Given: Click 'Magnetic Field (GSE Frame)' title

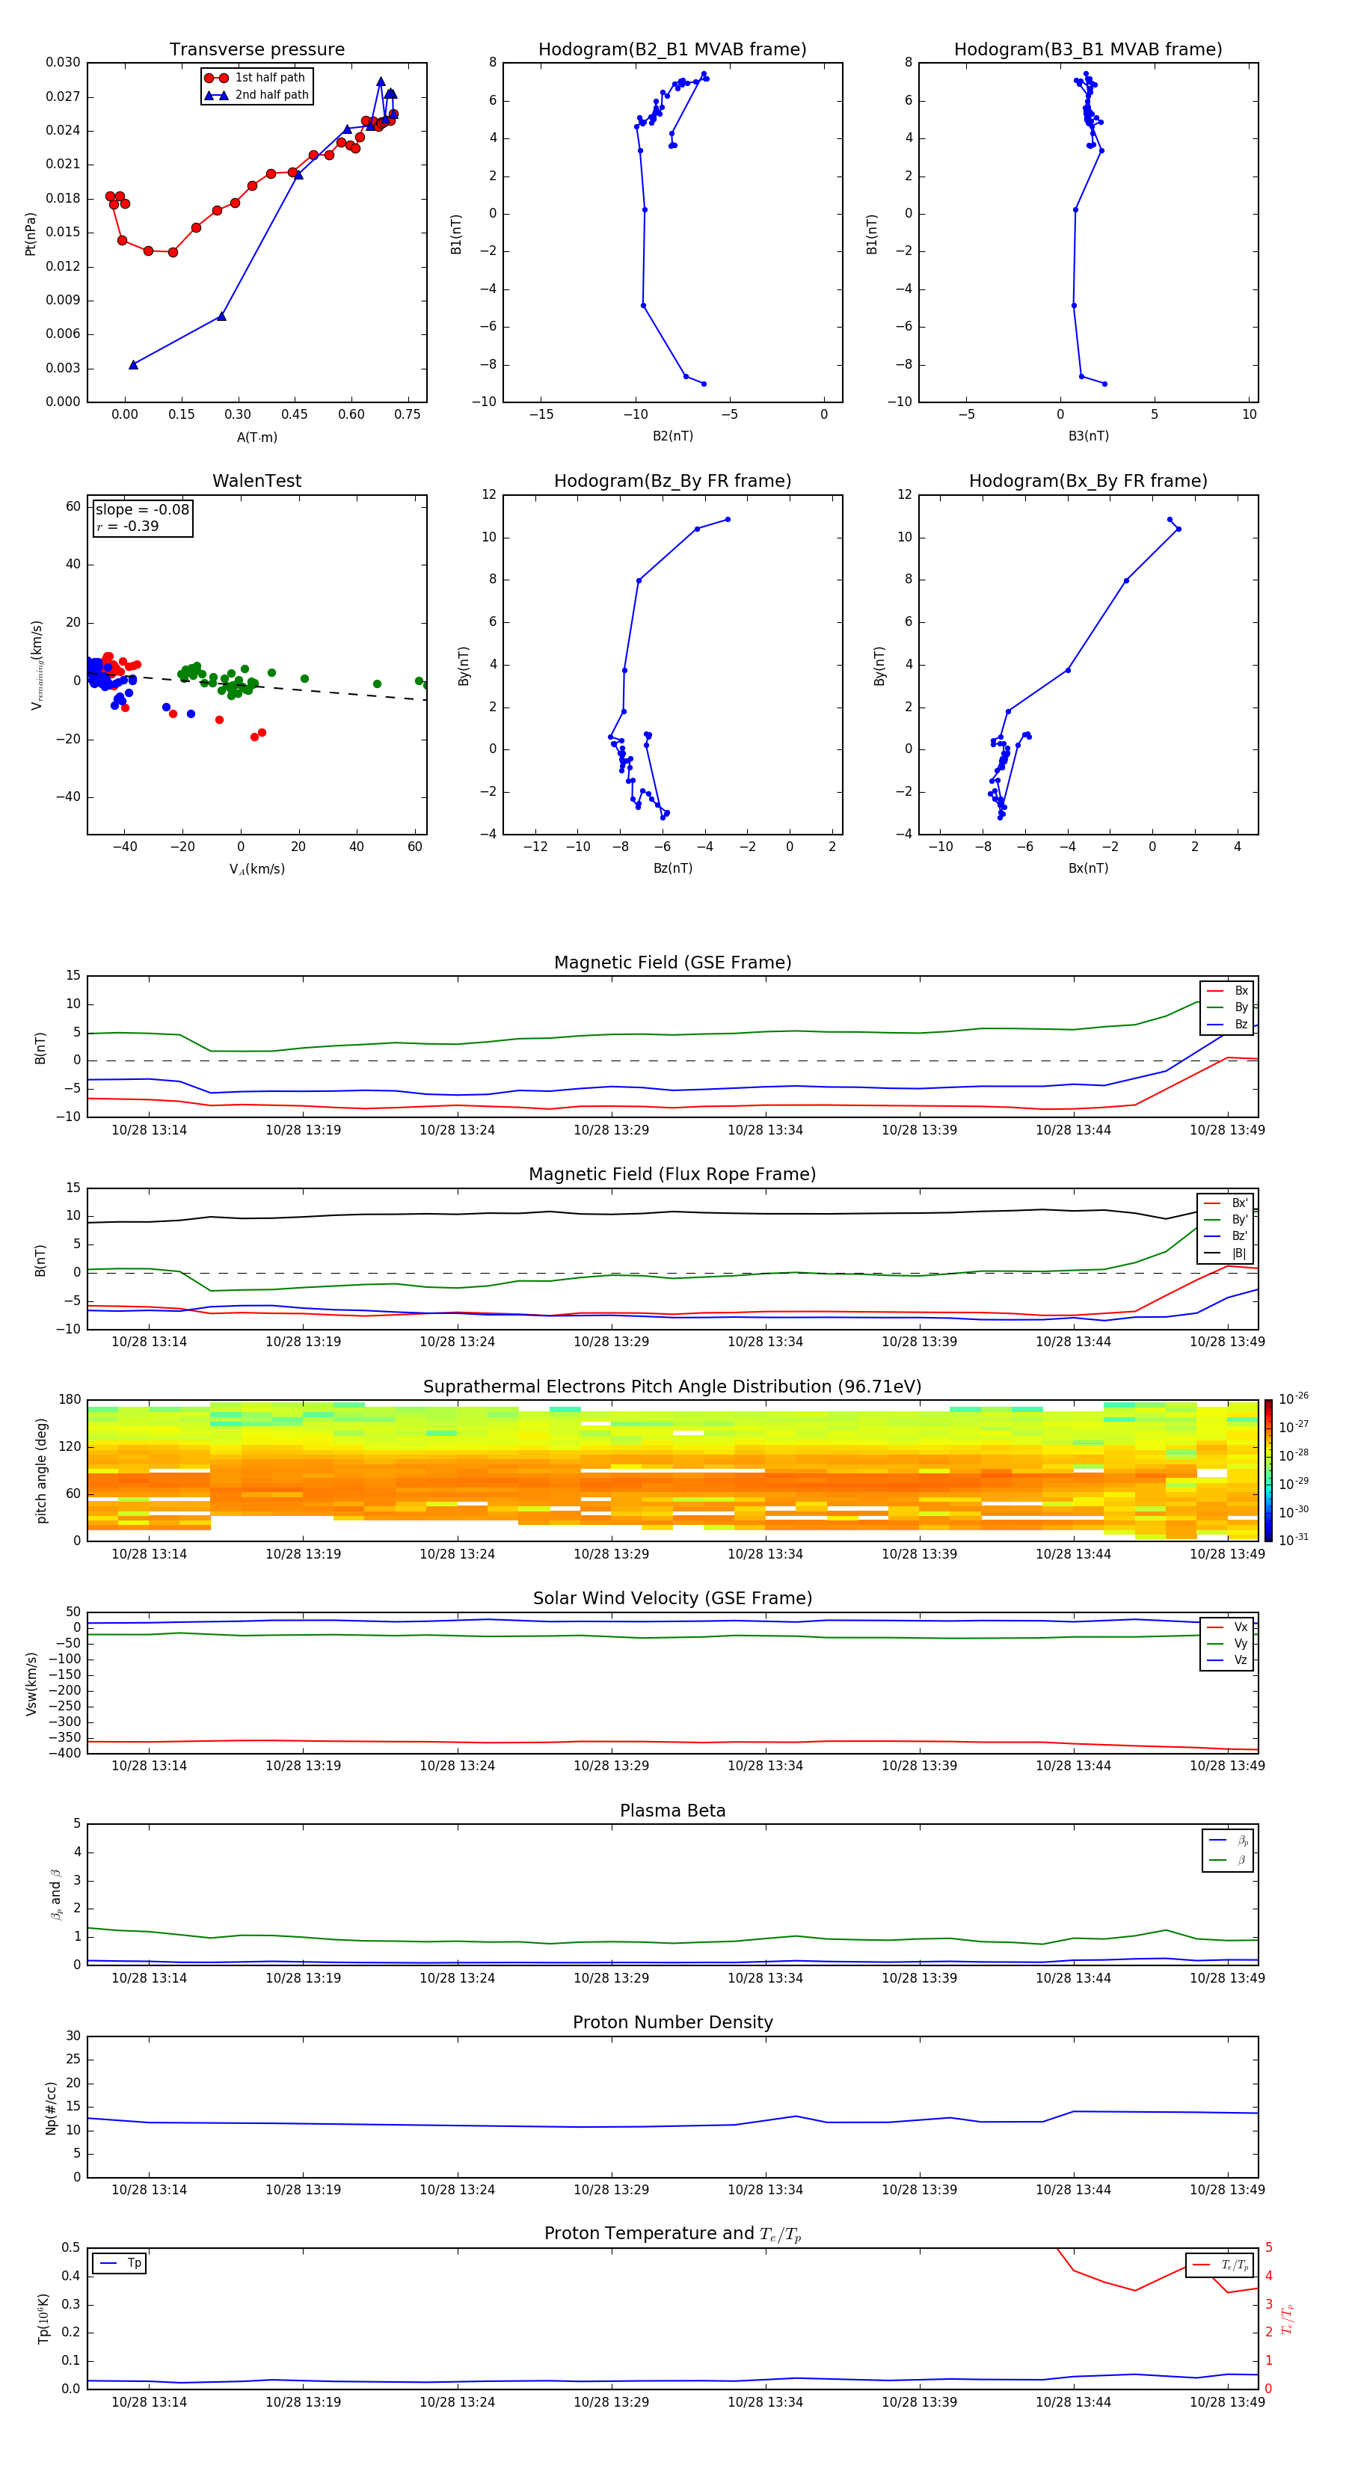Looking at the screenshot, I should pos(672,963).
